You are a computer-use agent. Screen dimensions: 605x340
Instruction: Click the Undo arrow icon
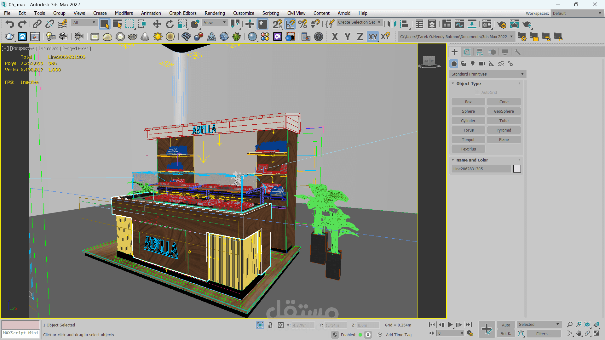click(10, 24)
